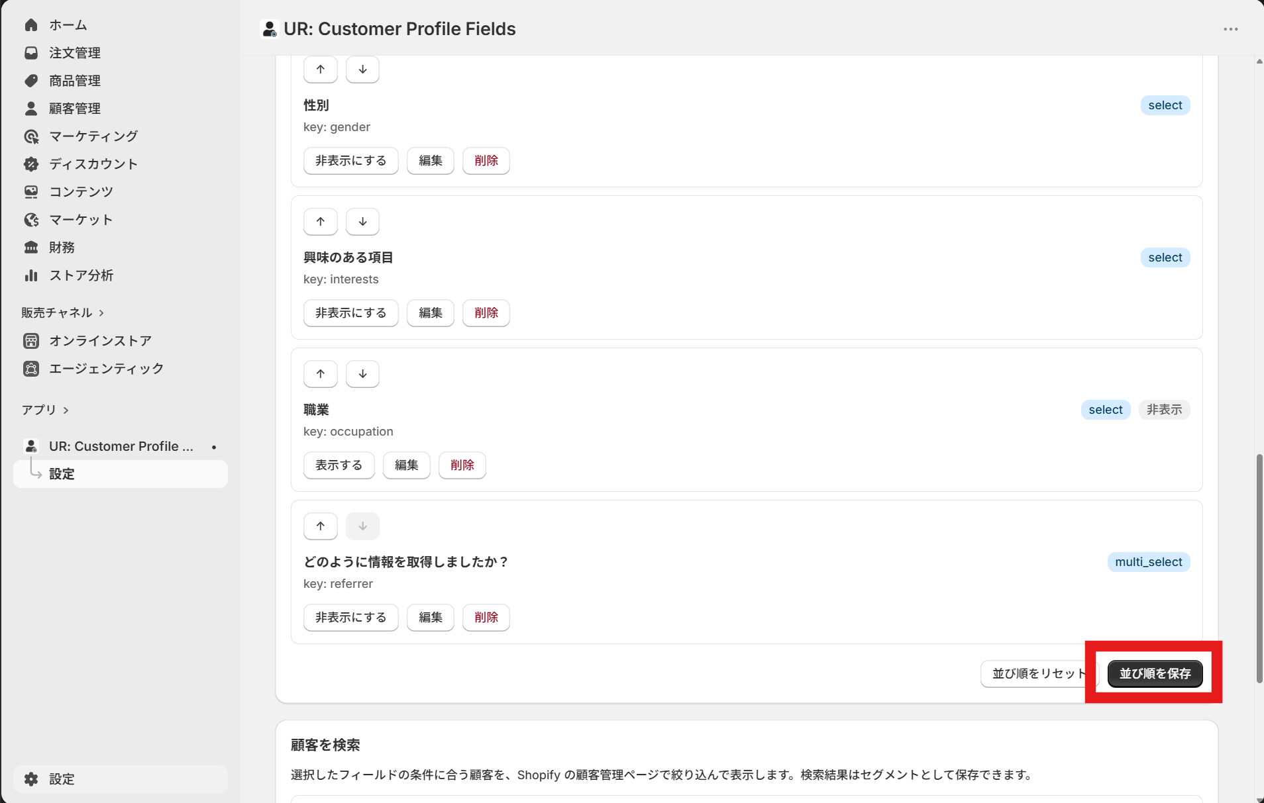Move 興味のある項目 field up
Image resolution: width=1264 pixels, height=803 pixels.
pos(321,222)
